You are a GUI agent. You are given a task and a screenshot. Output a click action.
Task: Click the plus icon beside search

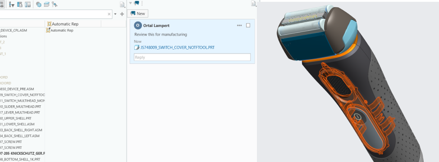pyautogui.click(x=122, y=14)
